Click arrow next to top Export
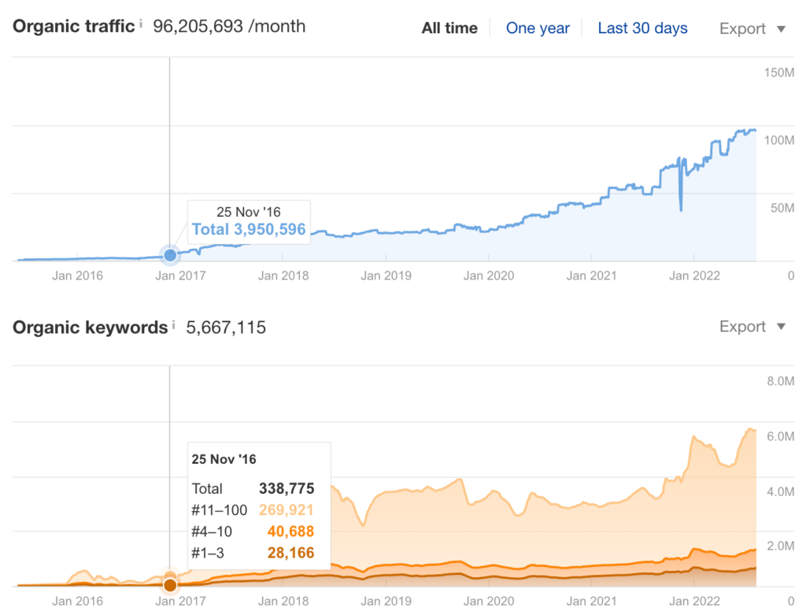Image resolution: width=806 pixels, height=611 pixels. coord(781,29)
